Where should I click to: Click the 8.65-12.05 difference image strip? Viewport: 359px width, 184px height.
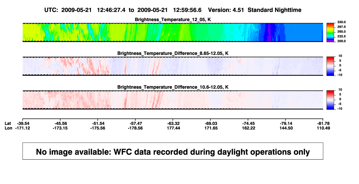pos(173,66)
